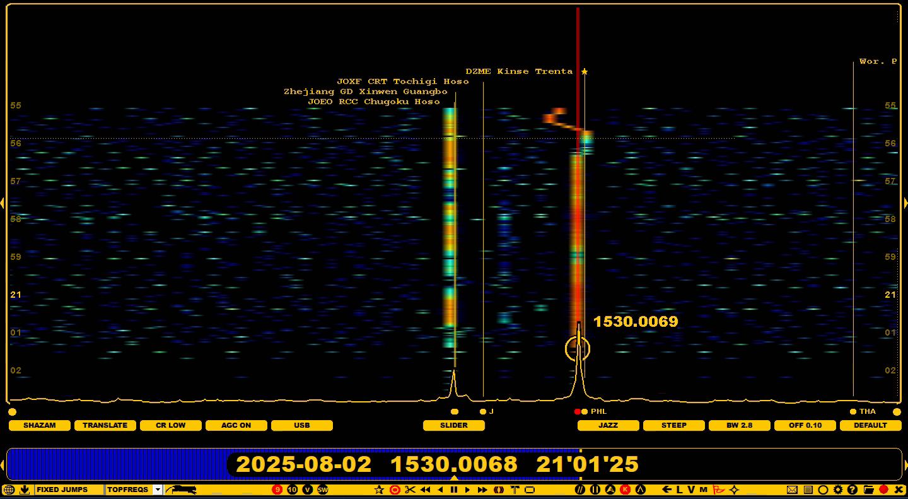Toggle the CR LOW setting
908x499 pixels.
click(x=171, y=425)
